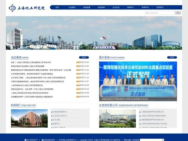Open the 科研平台 navigation item
188x141 pixels.
point(145,7)
